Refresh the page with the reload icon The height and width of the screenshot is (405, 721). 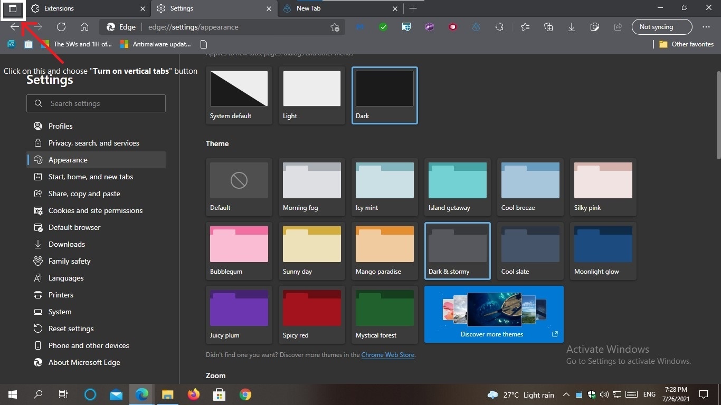(x=61, y=27)
